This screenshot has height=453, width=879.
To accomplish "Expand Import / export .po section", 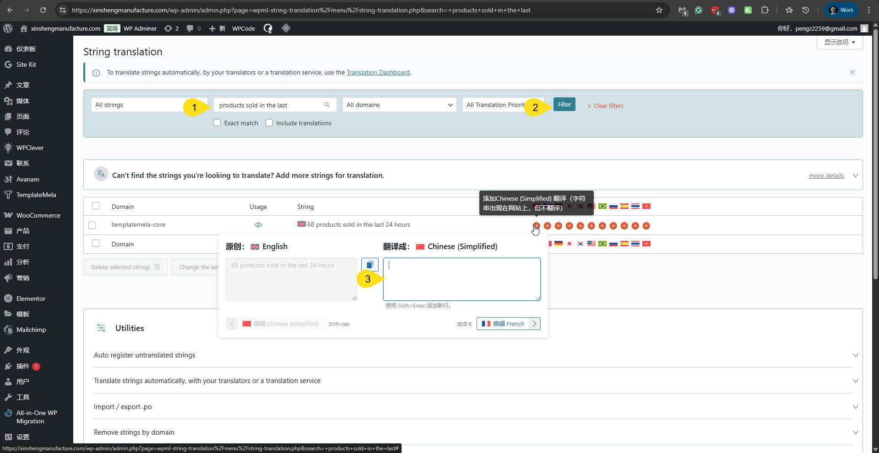I will click(x=855, y=407).
